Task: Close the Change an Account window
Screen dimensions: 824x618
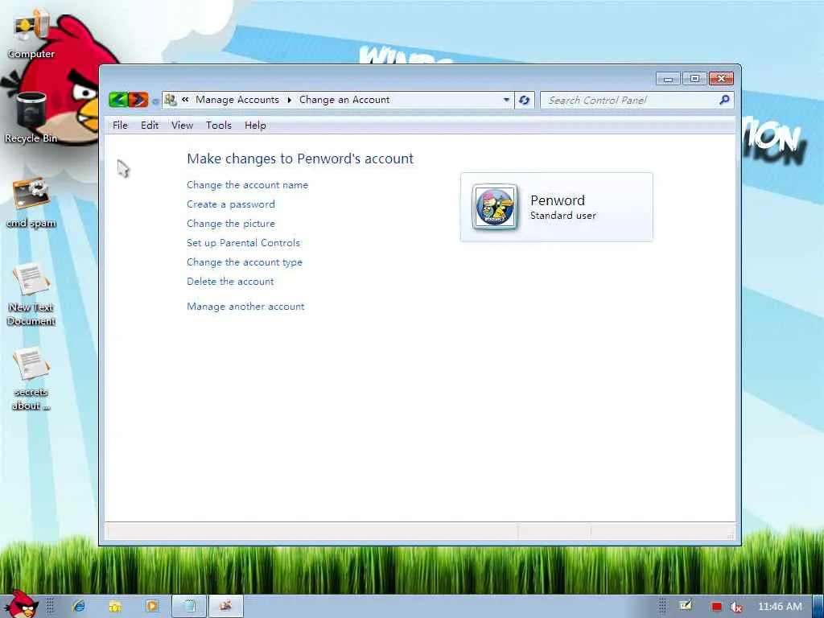Action: [x=721, y=79]
